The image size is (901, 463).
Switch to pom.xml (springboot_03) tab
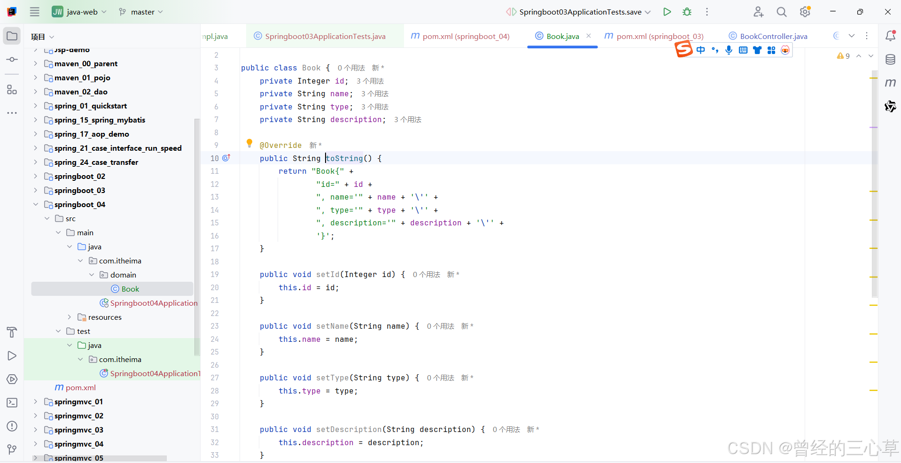pyautogui.click(x=653, y=36)
